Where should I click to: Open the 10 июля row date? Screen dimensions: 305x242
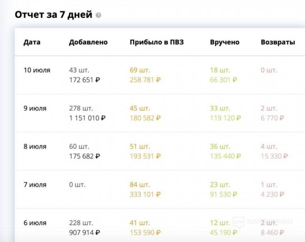pyautogui.click(x=37, y=70)
